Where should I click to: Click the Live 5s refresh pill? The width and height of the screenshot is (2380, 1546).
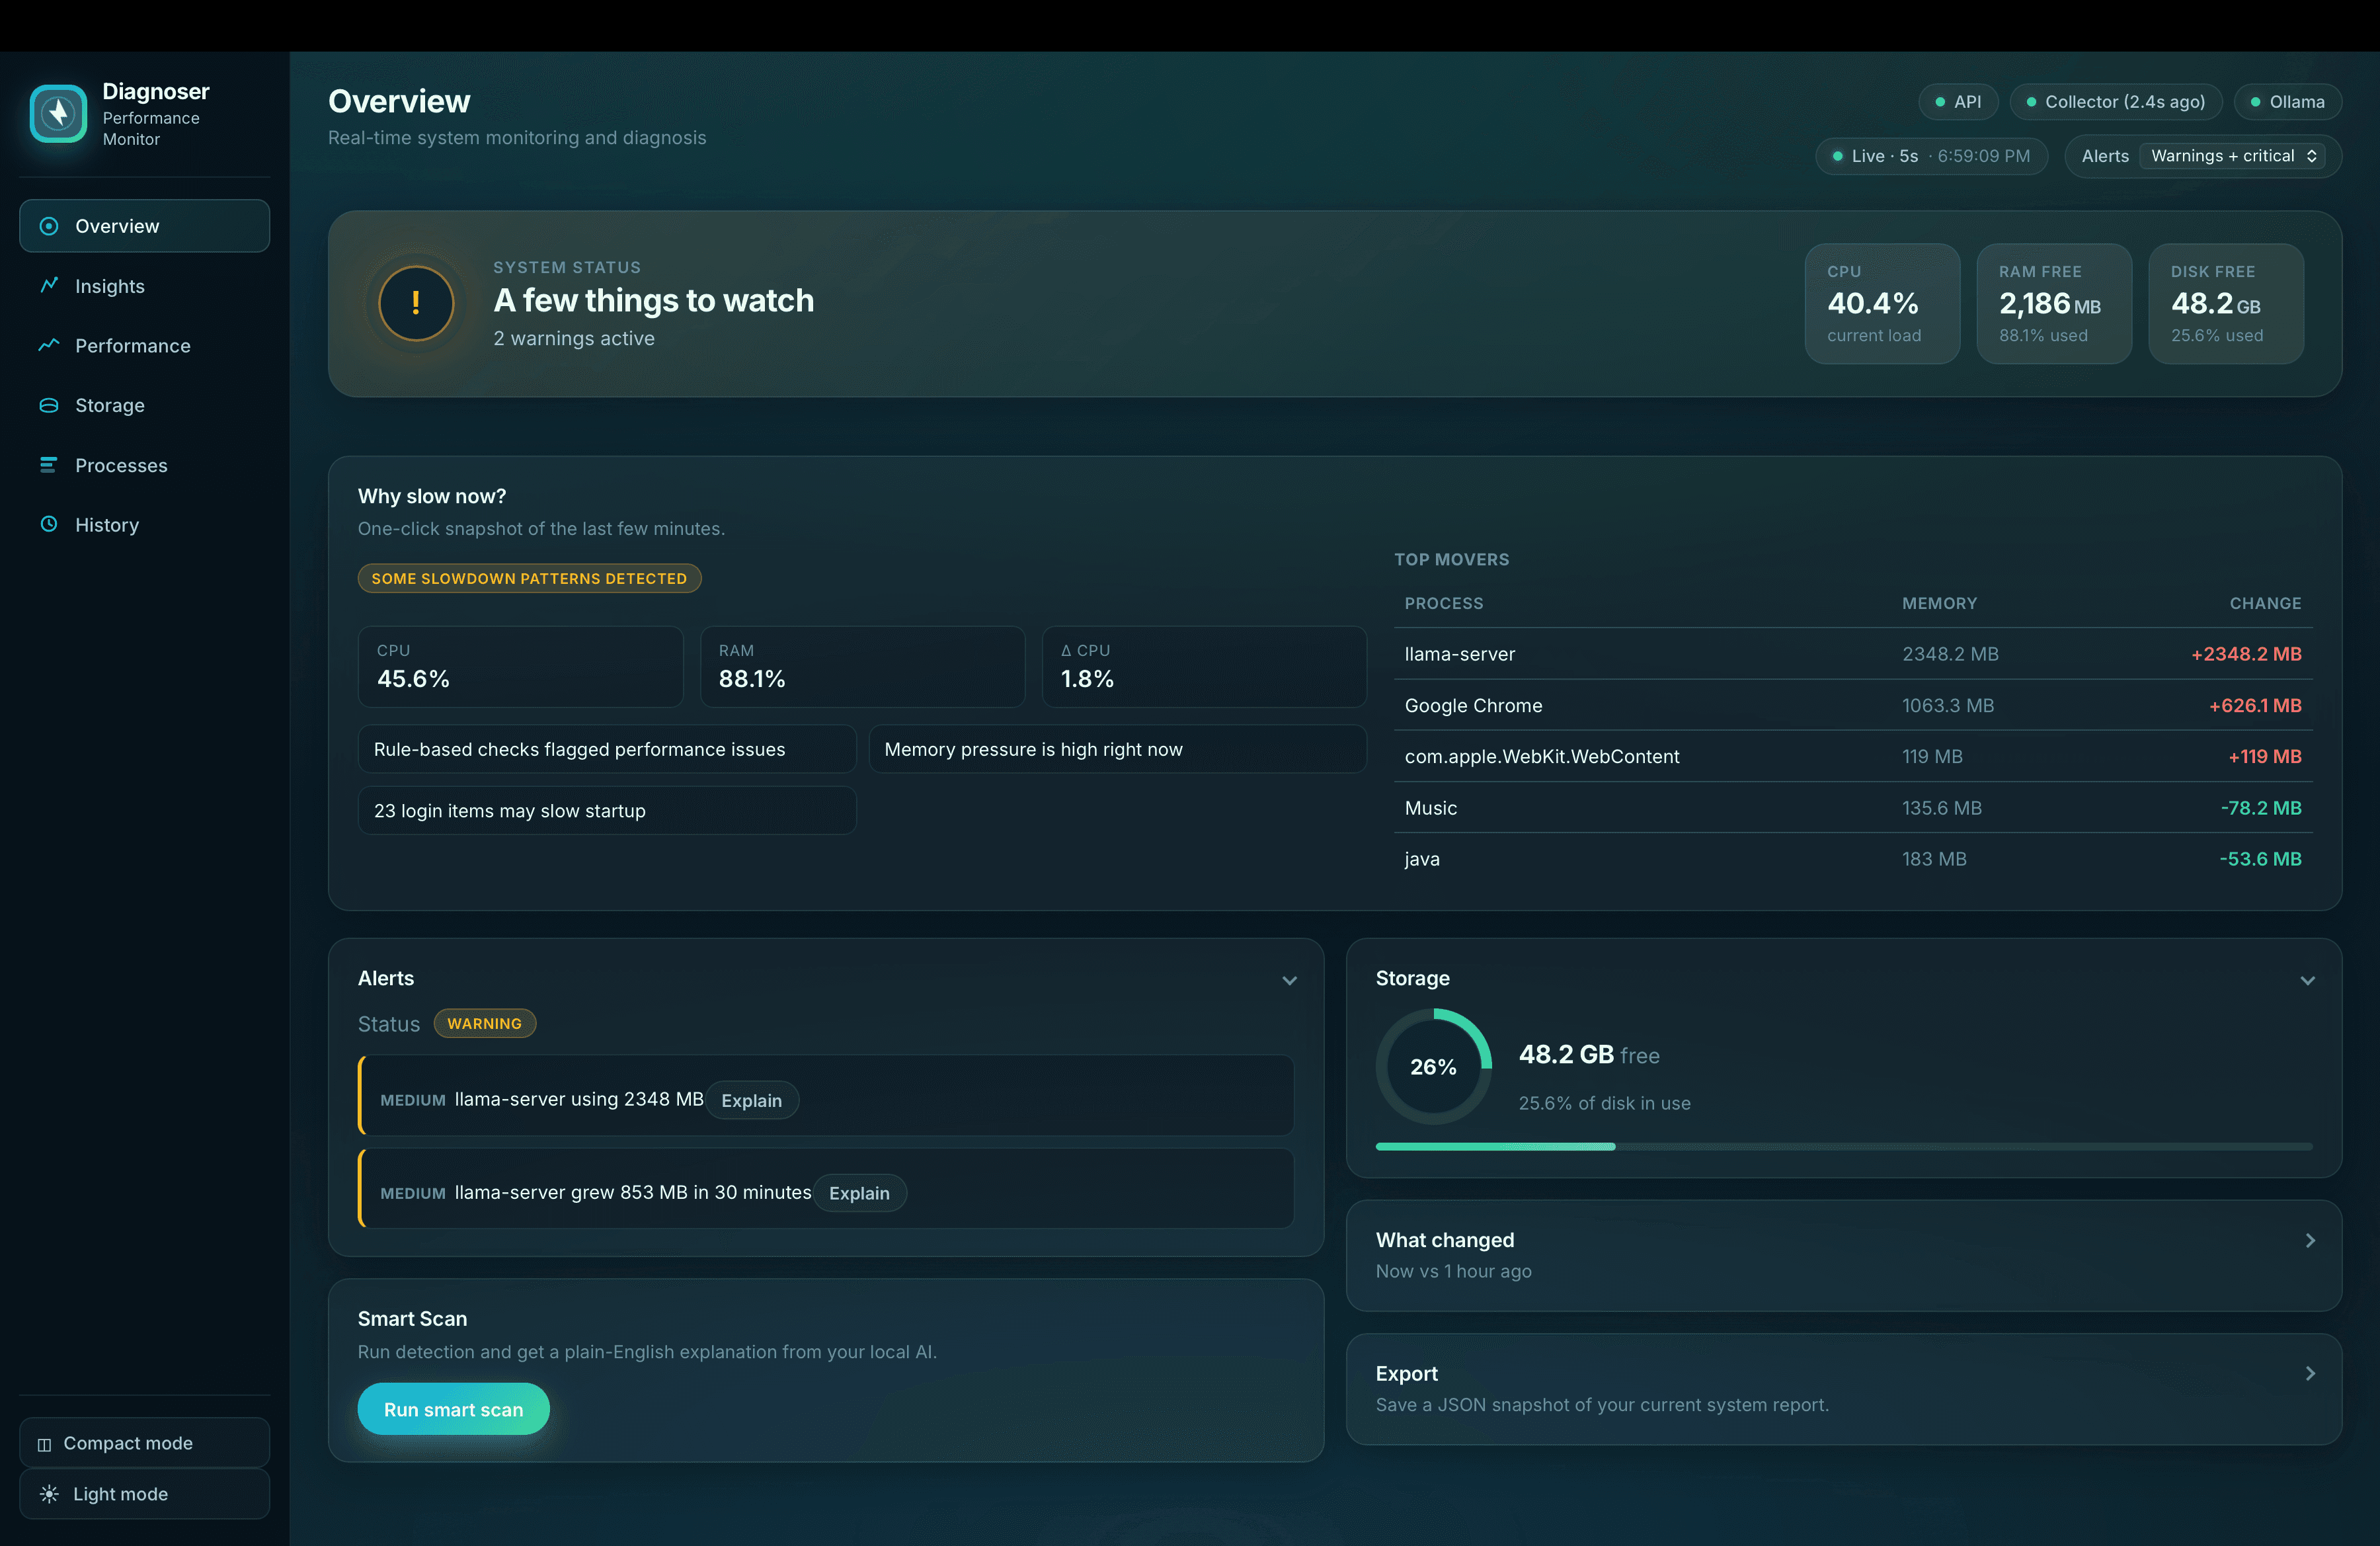coord(1931,156)
